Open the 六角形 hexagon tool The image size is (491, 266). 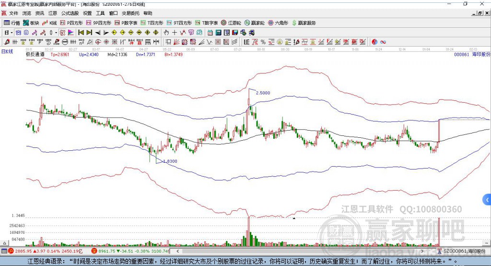point(278,23)
